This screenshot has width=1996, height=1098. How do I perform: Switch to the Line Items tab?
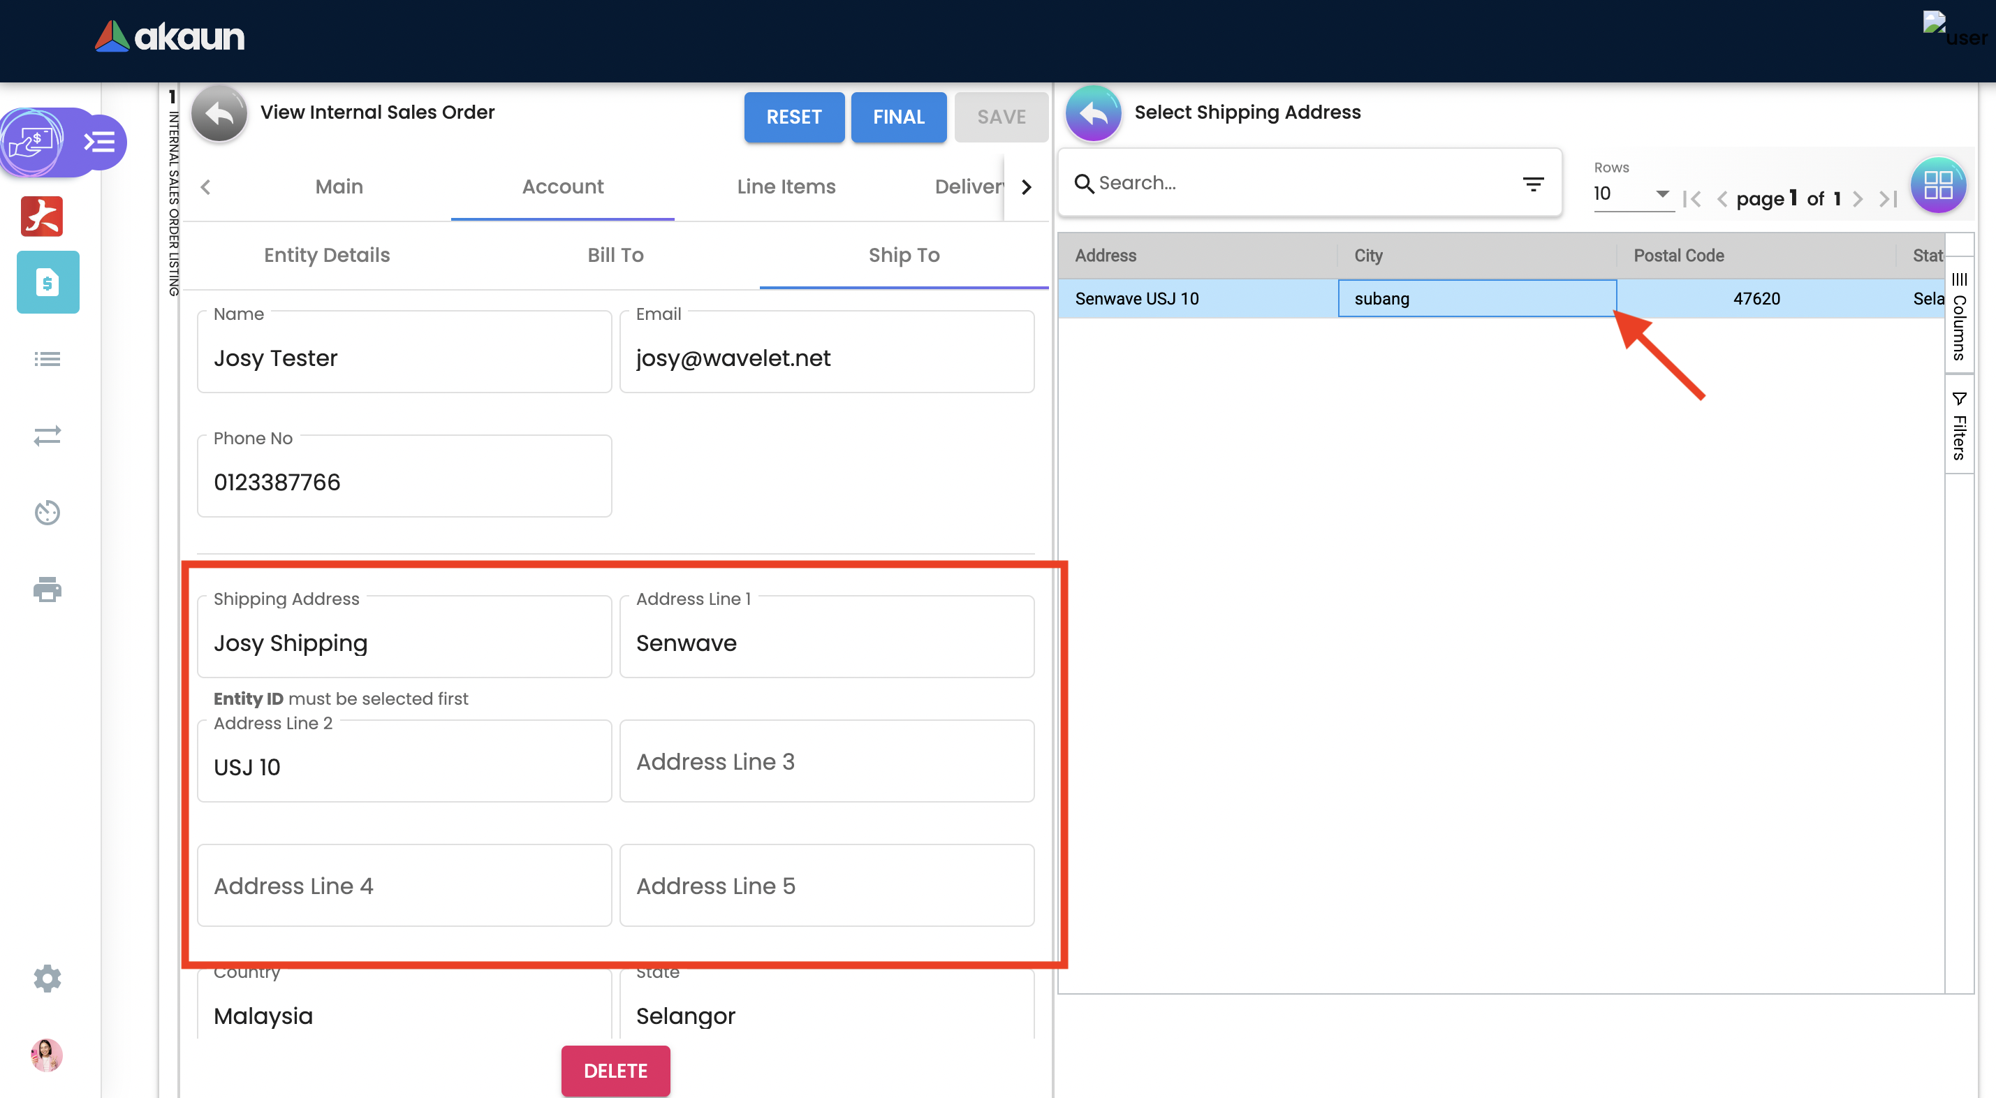click(x=786, y=186)
